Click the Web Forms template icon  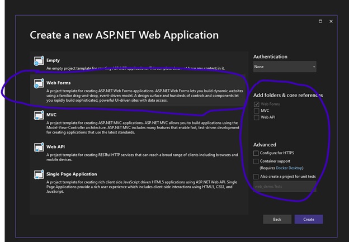39,83
